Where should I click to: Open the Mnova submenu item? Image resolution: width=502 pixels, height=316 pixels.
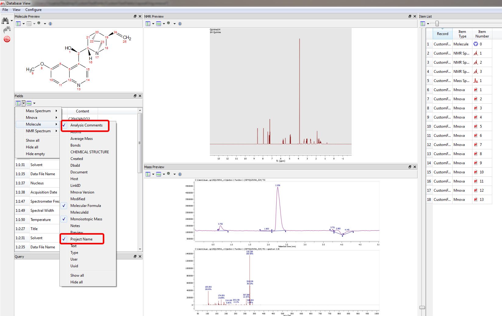coord(38,118)
